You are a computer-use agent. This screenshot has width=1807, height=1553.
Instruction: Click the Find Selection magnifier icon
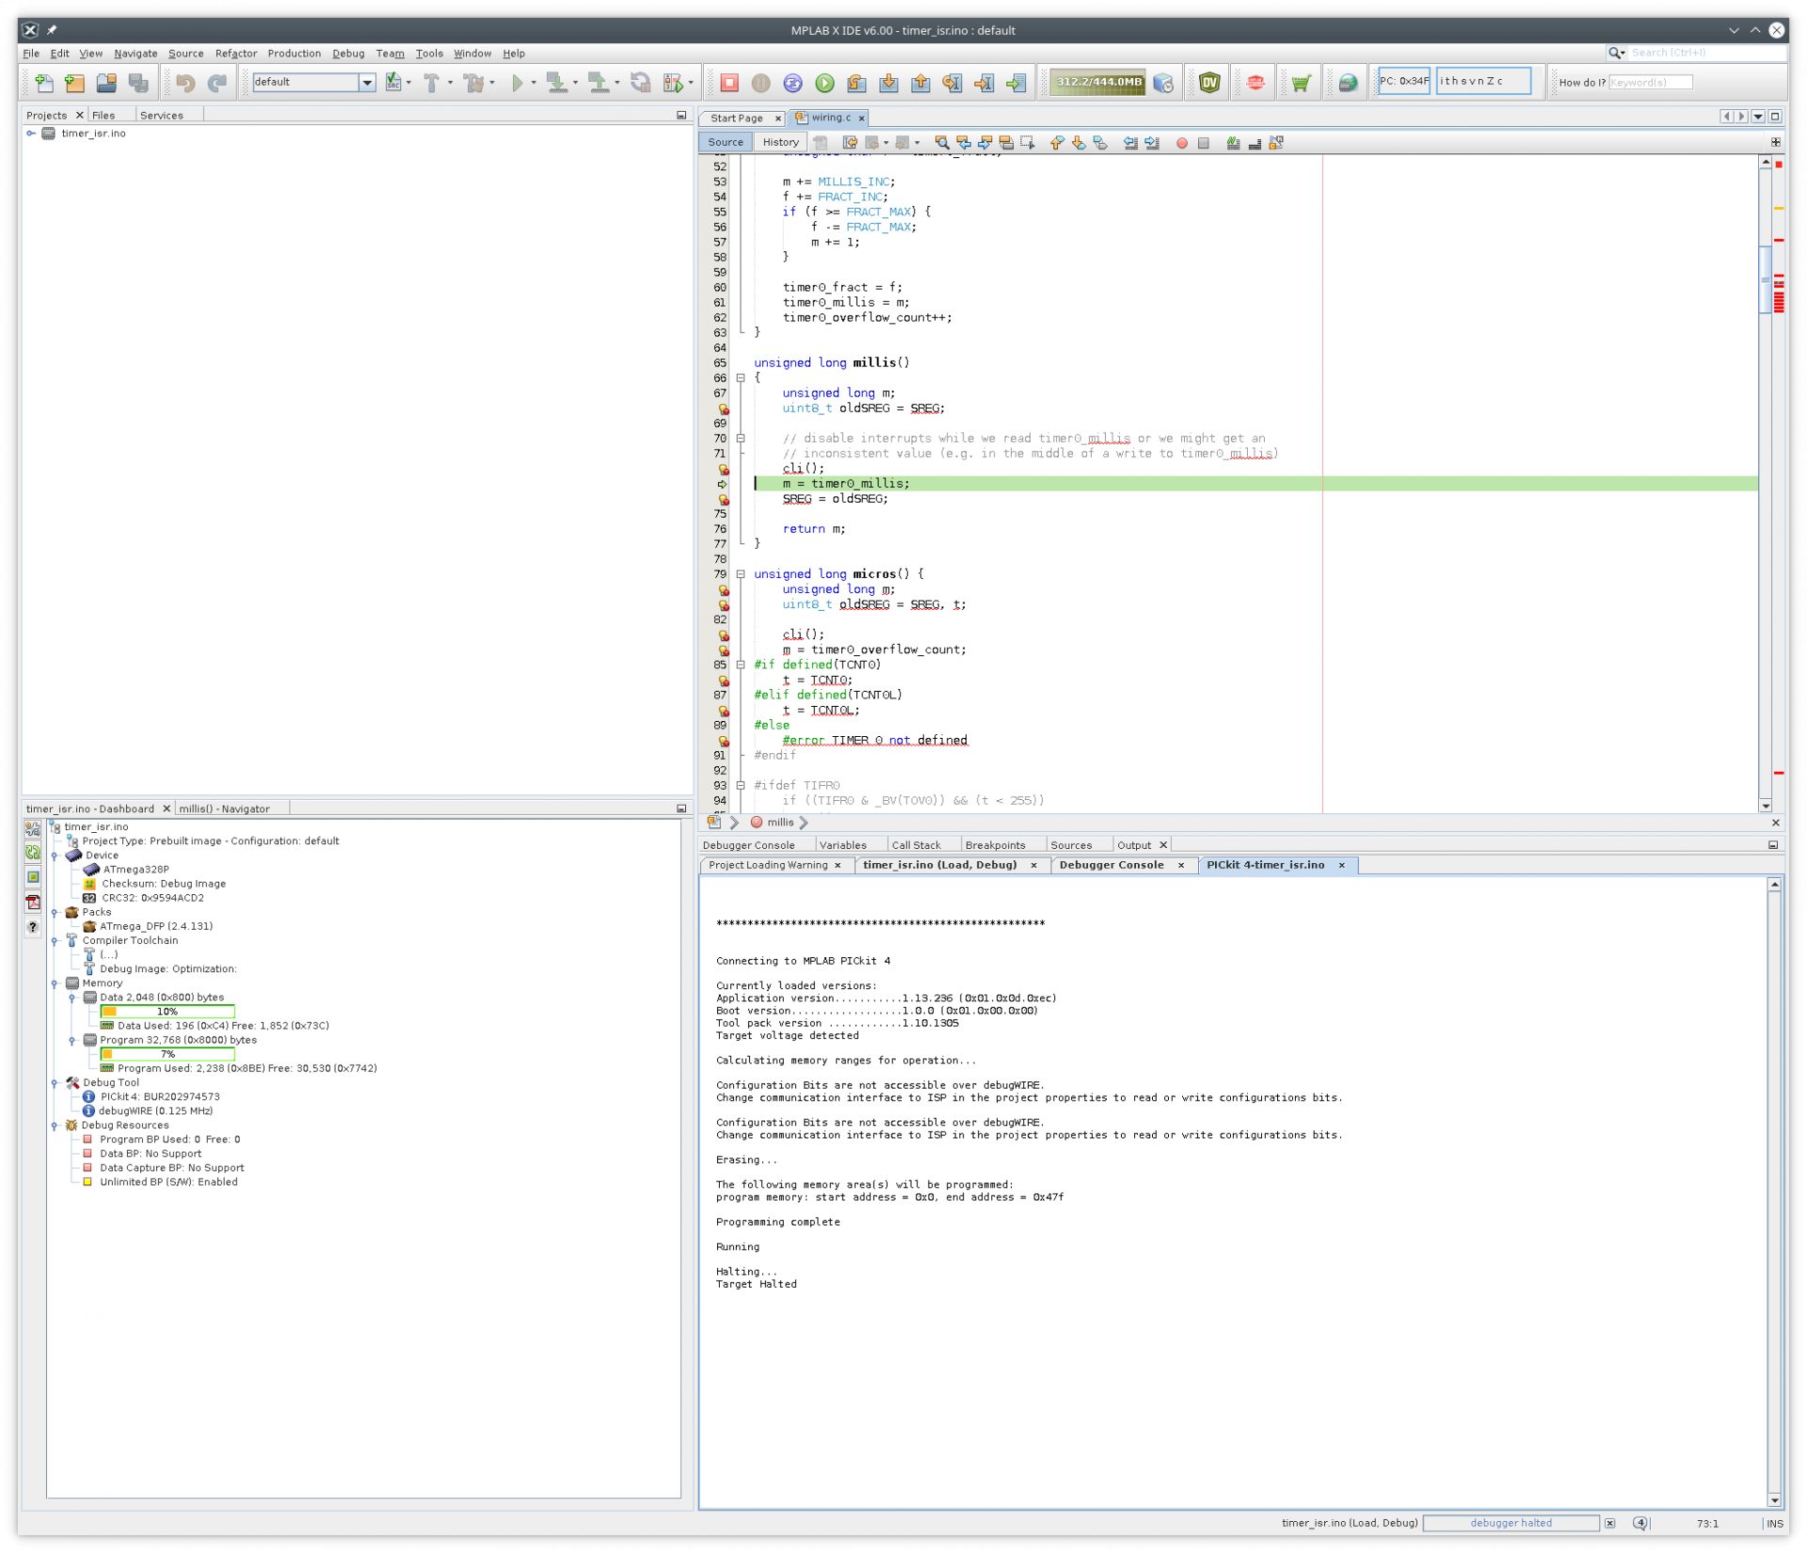(x=941, y=143)
